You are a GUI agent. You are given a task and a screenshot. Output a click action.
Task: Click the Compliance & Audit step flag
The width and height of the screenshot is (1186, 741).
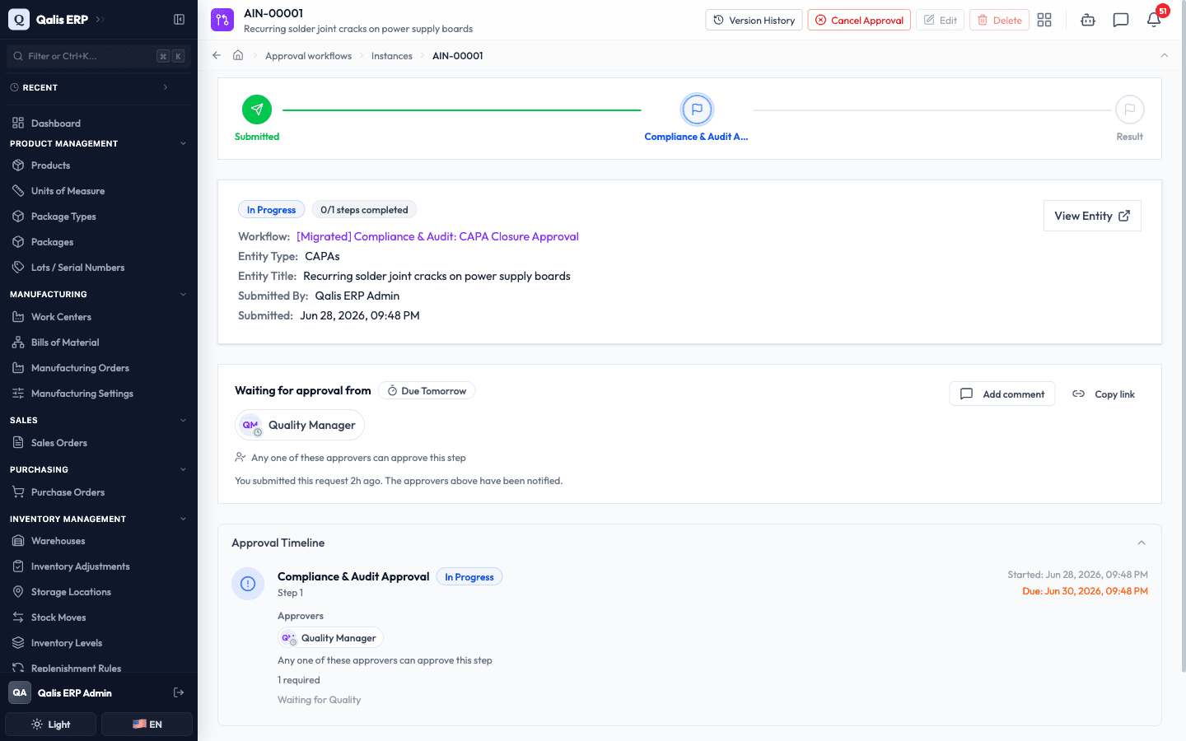tap(697, 110)
